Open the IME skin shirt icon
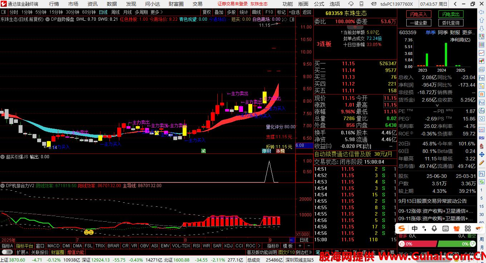 pyautogui.click(x=457, y=228)
